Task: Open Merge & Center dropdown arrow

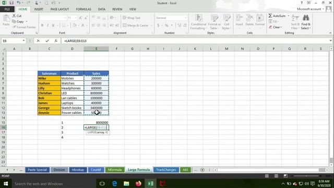Action: pyautogui.click(x=151, y=26)
